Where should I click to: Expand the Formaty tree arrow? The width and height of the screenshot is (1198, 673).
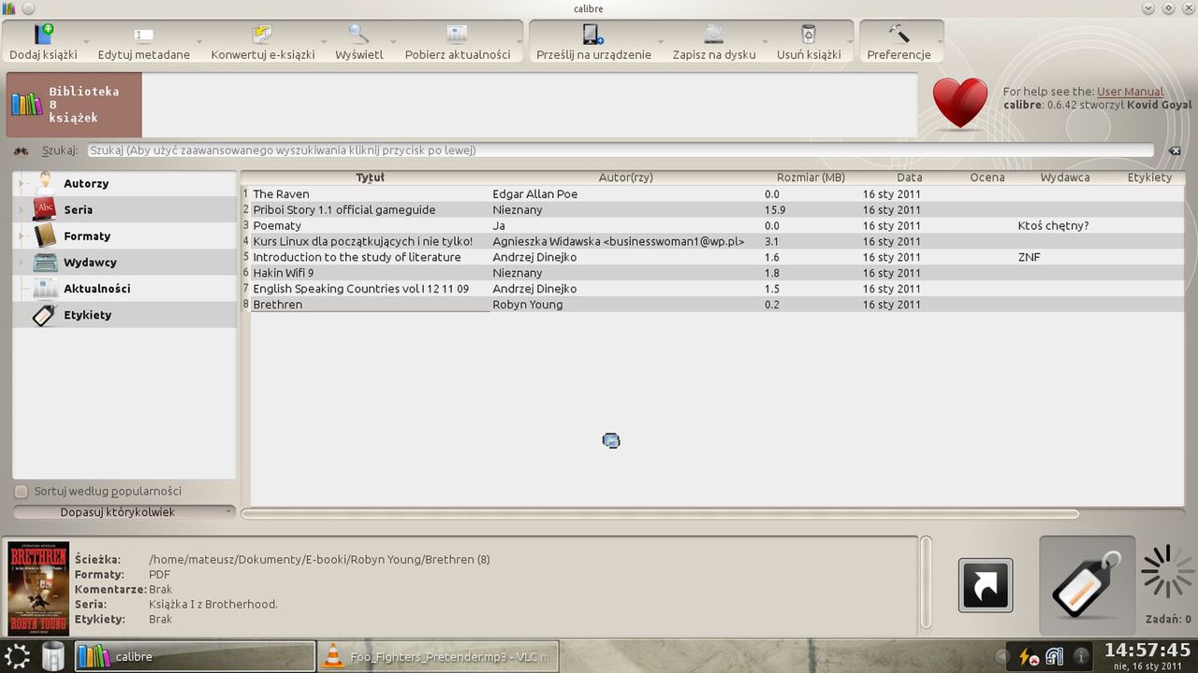click(21, 236)
